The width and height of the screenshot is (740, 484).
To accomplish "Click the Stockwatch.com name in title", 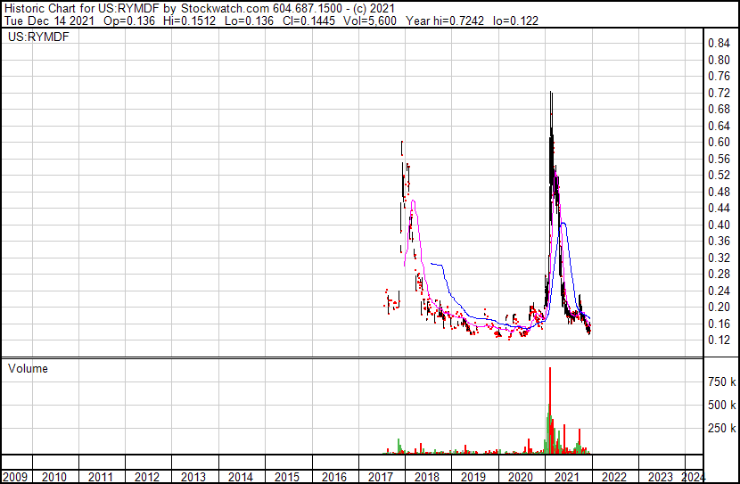I will [225, 9].
